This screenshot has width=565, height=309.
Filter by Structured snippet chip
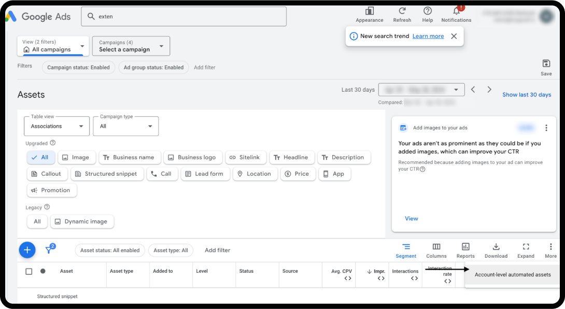click(x=107, y=174)
